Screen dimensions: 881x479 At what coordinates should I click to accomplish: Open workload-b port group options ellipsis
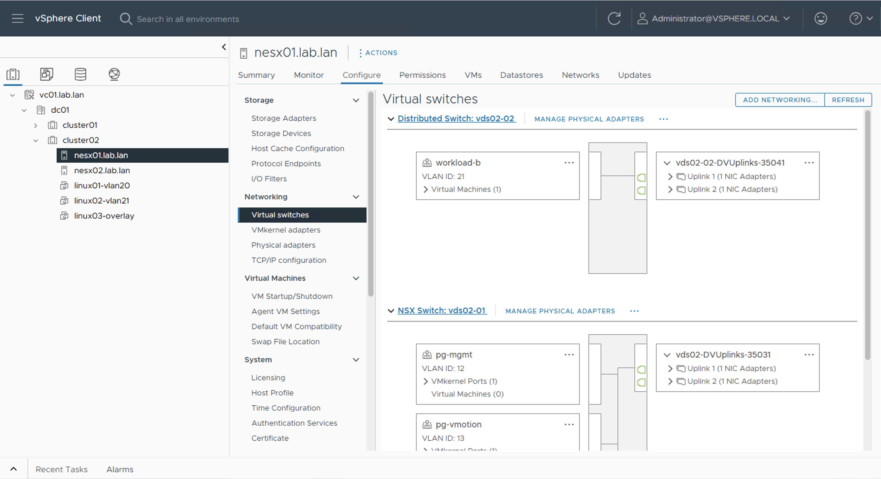click(569, 163)
